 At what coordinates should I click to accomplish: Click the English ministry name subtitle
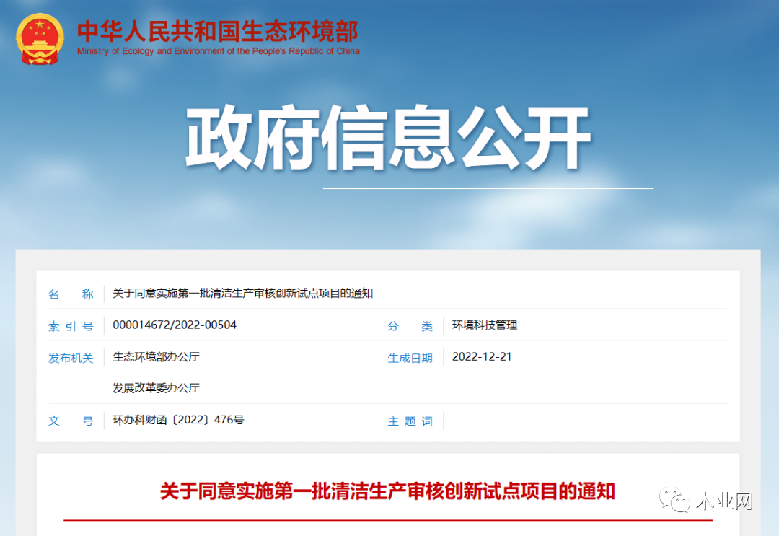tap(218, 51)
